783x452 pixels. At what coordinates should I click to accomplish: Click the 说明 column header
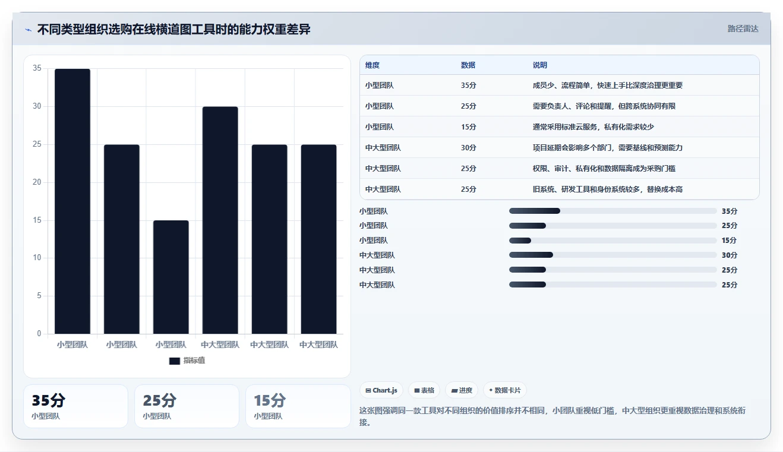tap(540, 65)
